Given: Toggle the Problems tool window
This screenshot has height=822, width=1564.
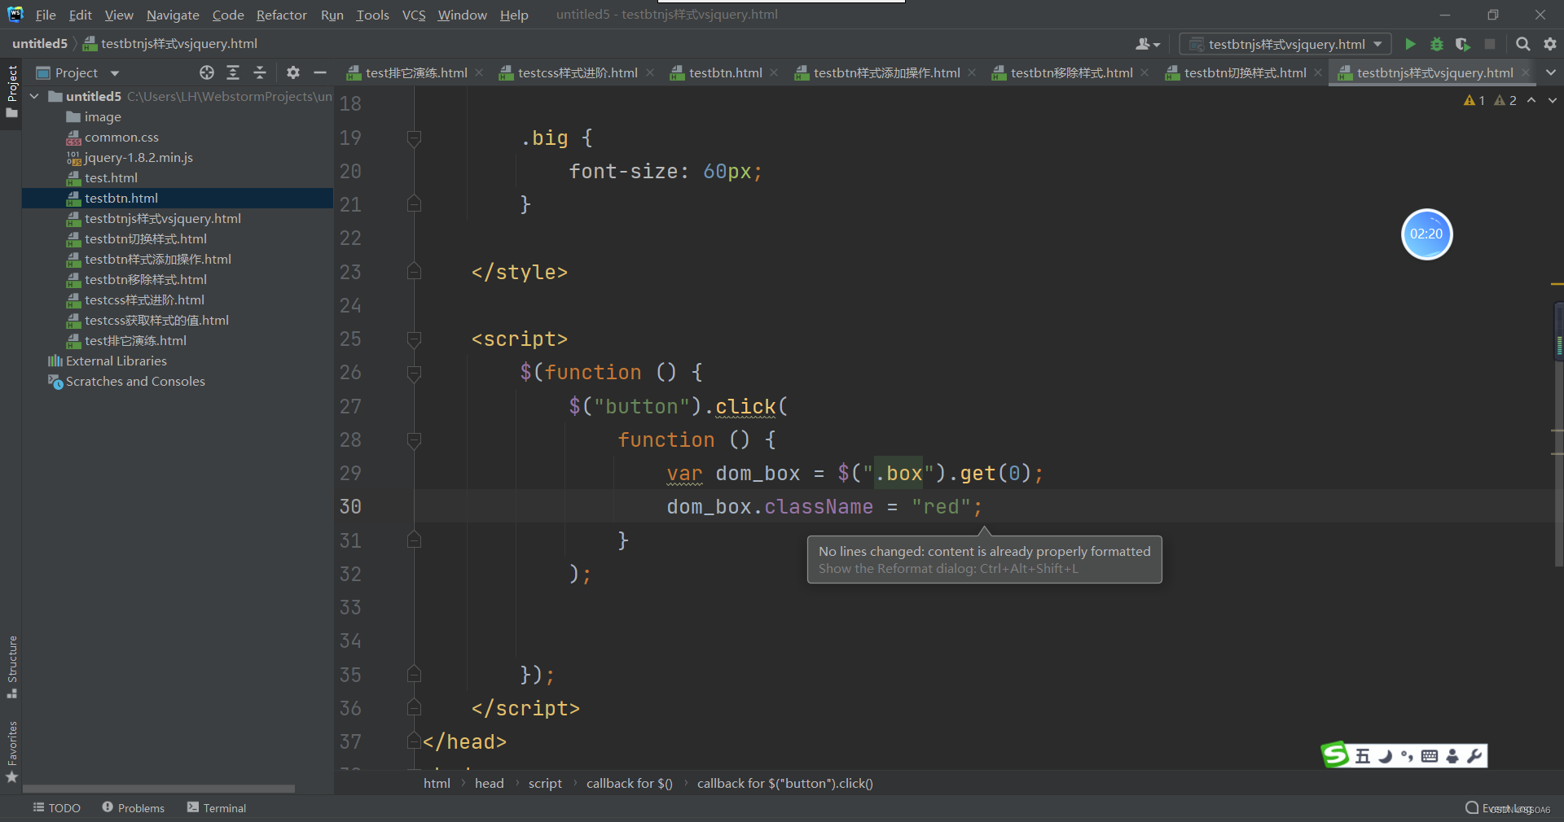Looking at the screenshot, I should [133, 807].
